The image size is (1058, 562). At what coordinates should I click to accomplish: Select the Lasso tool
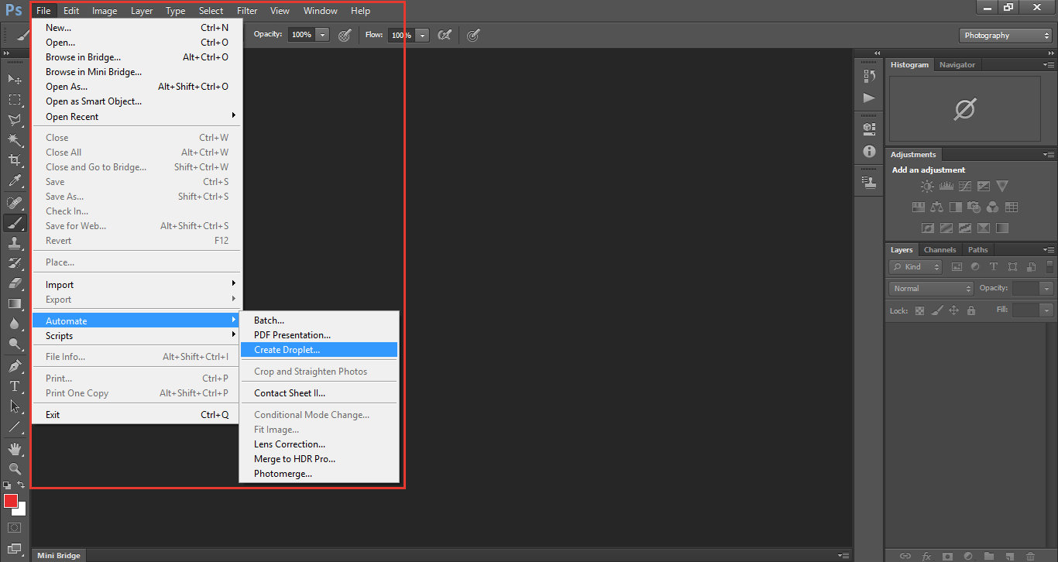point(15,120)
